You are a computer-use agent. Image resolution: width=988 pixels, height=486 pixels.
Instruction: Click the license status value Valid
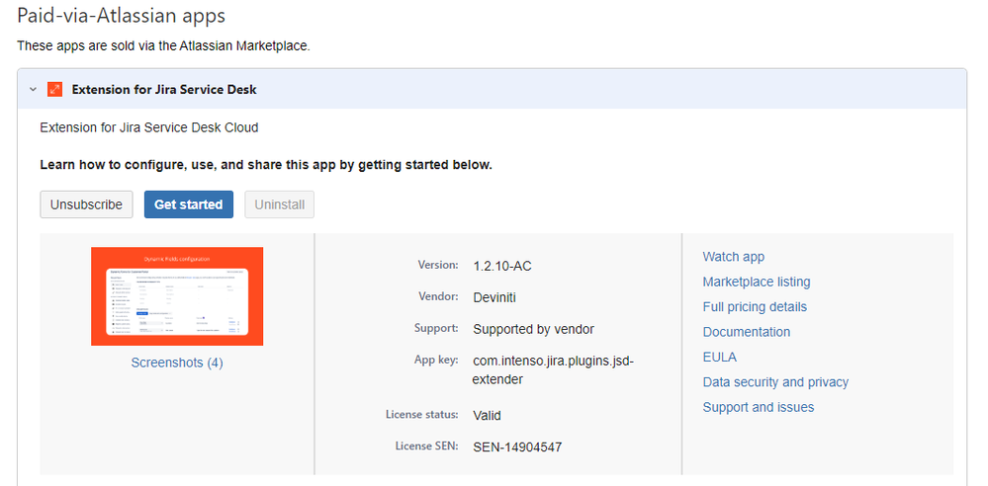pyautogui.click(x=487, y=416)
